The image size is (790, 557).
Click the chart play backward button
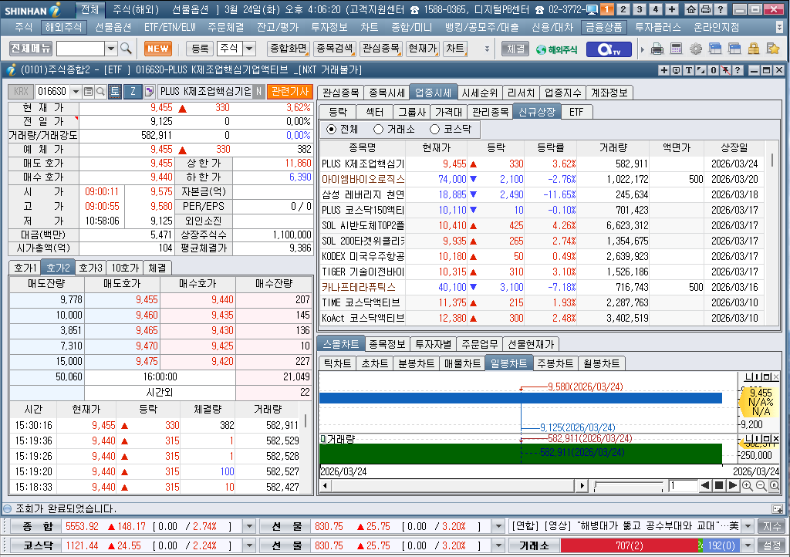tap(705, 485)
